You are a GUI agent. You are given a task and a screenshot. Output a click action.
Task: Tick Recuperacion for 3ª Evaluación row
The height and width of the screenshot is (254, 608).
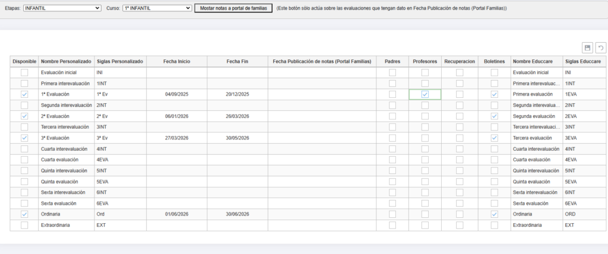click(459, 138)
